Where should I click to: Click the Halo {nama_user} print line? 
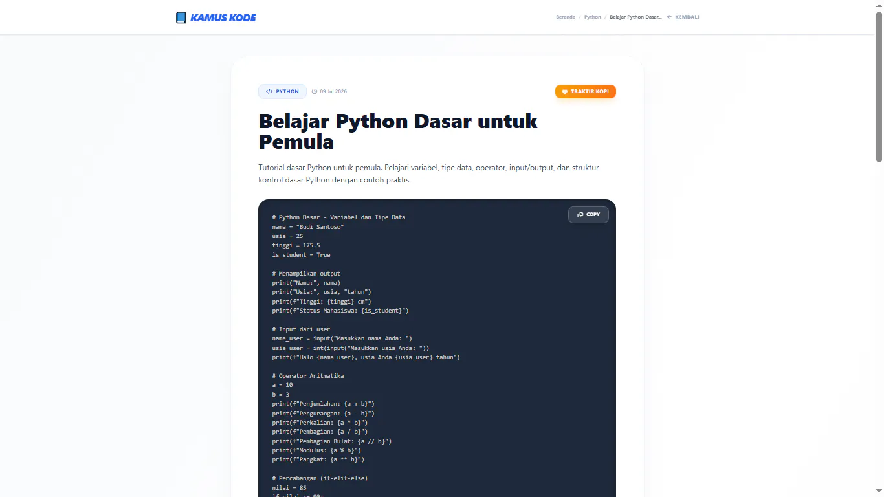click(x=366, y=357)
